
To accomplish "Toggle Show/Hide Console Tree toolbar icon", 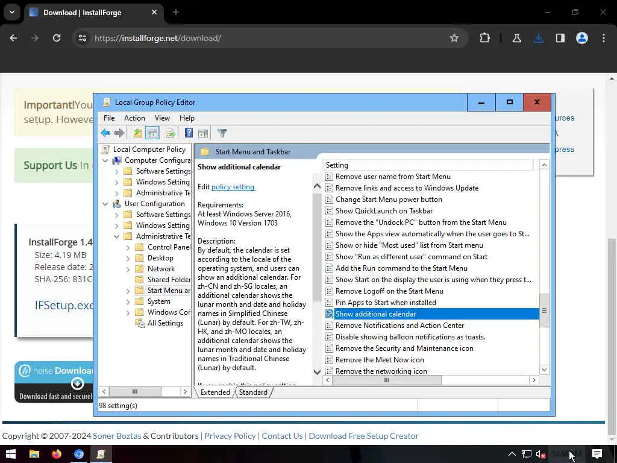I will 152,133.
